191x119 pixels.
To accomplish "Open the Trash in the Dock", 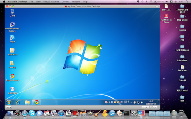I will point(181,113).
